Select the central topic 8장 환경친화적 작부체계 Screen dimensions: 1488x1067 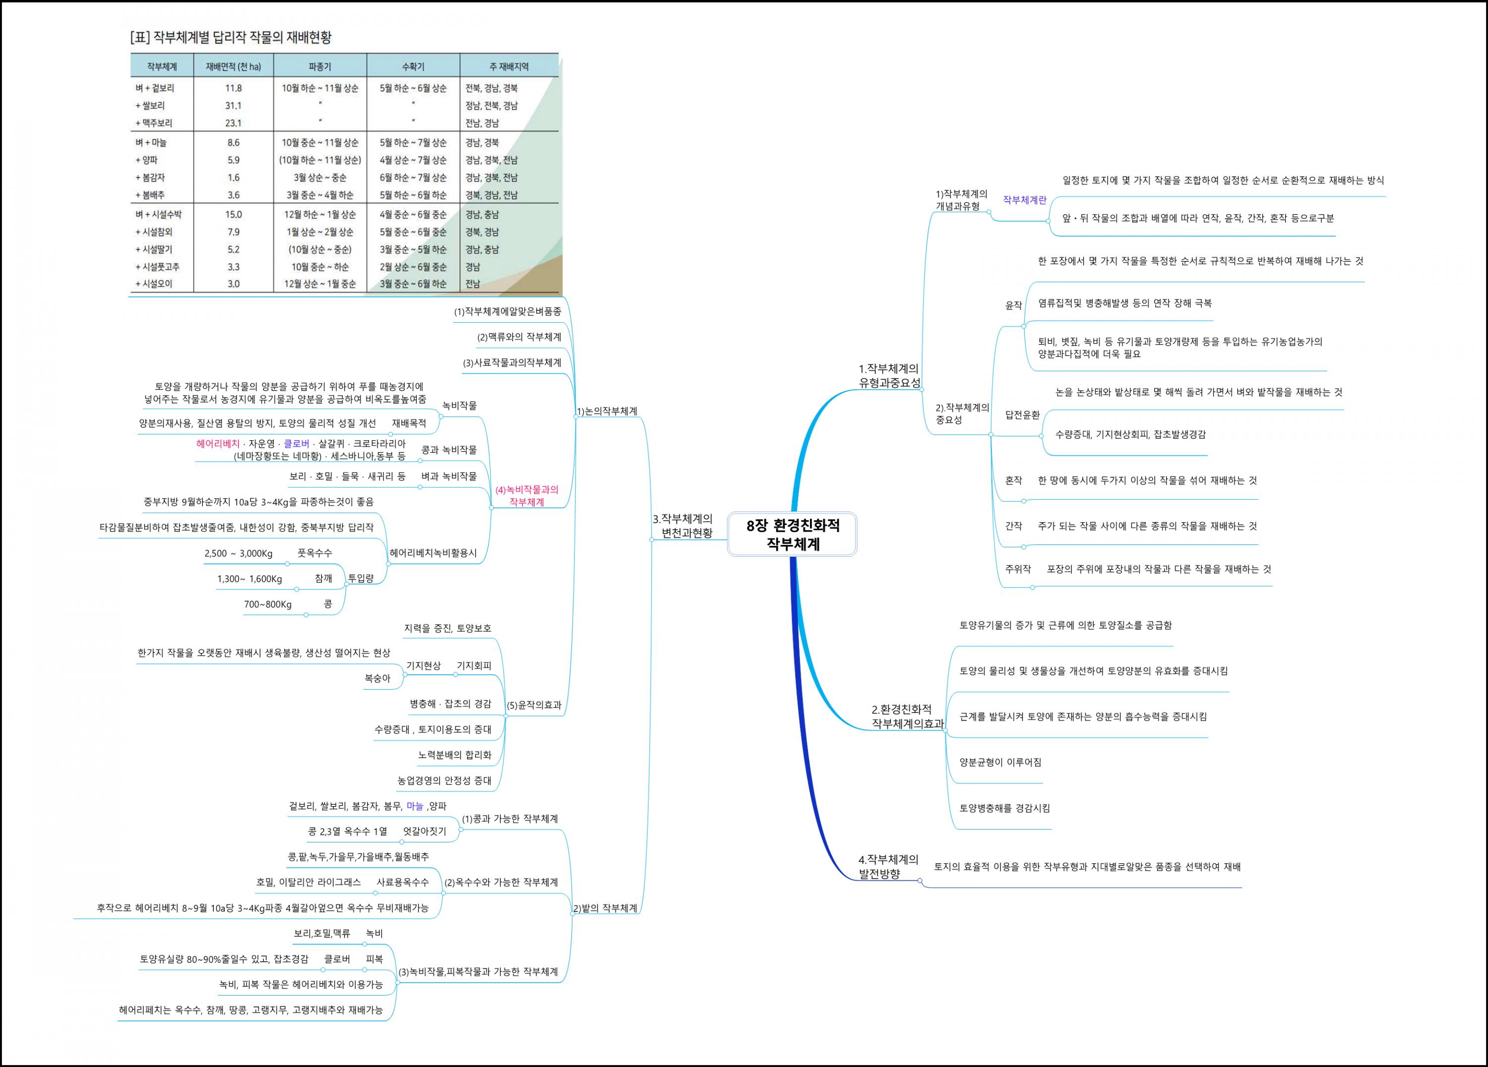click(792, 534)
